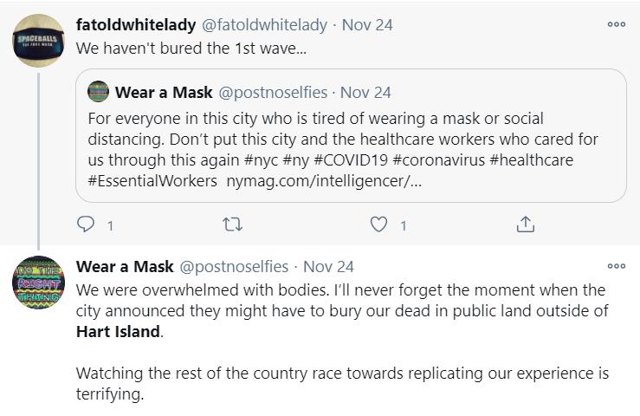Open @postnoselfies handle in the reply tweet
Image resolution: width=640 pixels, height=416 pixels.
pos(234,266)
